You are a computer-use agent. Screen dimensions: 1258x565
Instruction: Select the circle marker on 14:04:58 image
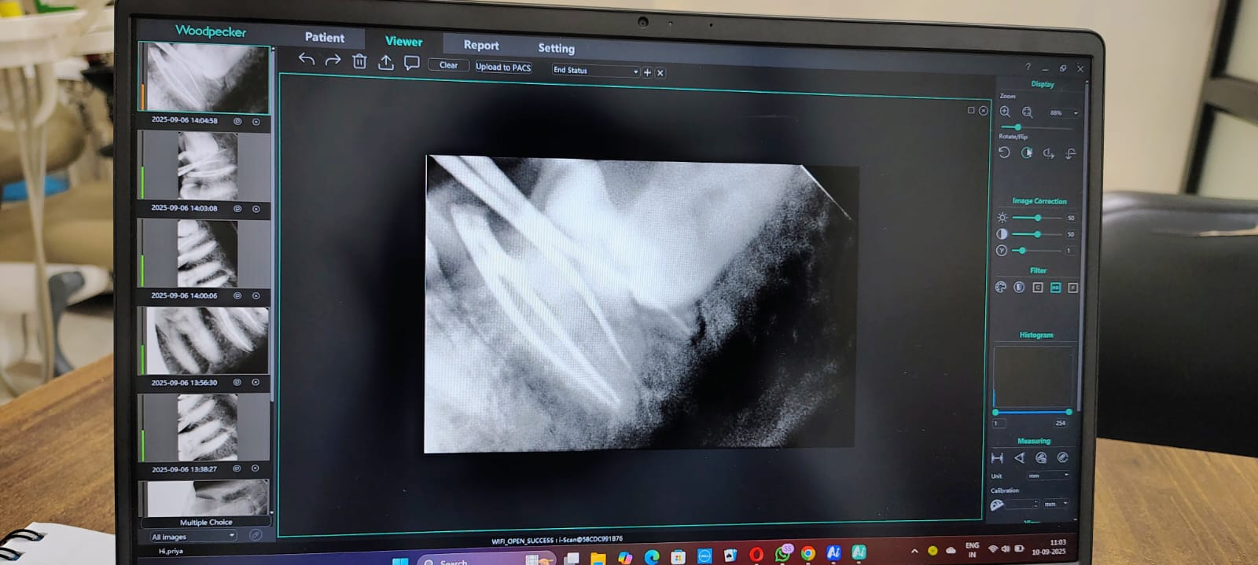pos(256,122)
